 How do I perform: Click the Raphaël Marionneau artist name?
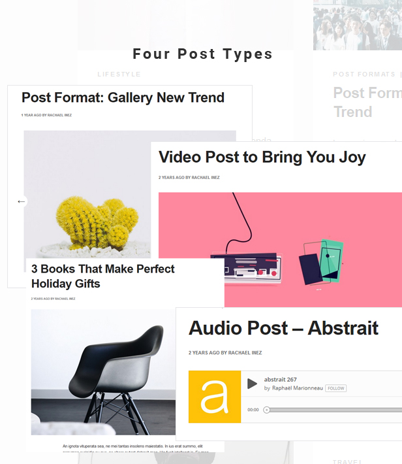click(x=298, y=388)
